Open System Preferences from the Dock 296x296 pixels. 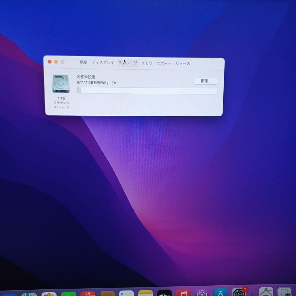tap(238, 294)
